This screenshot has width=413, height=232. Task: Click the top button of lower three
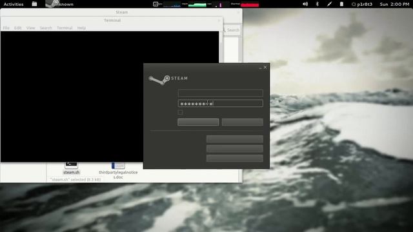pos(235,139)
